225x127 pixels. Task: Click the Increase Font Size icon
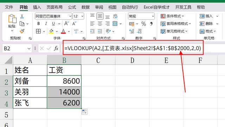(66, 24)
